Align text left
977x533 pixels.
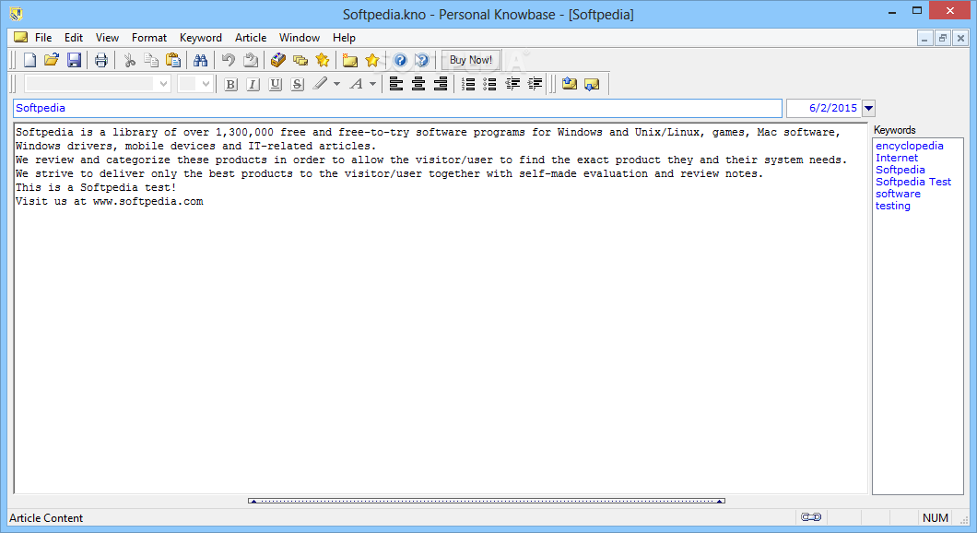coord(395,84)
